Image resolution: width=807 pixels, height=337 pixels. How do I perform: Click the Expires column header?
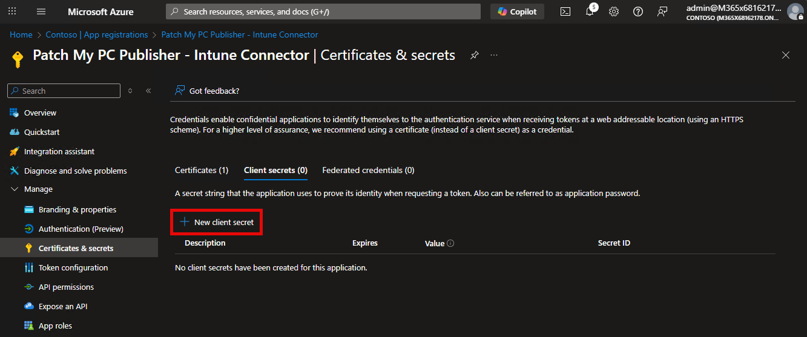click(365, 243)
